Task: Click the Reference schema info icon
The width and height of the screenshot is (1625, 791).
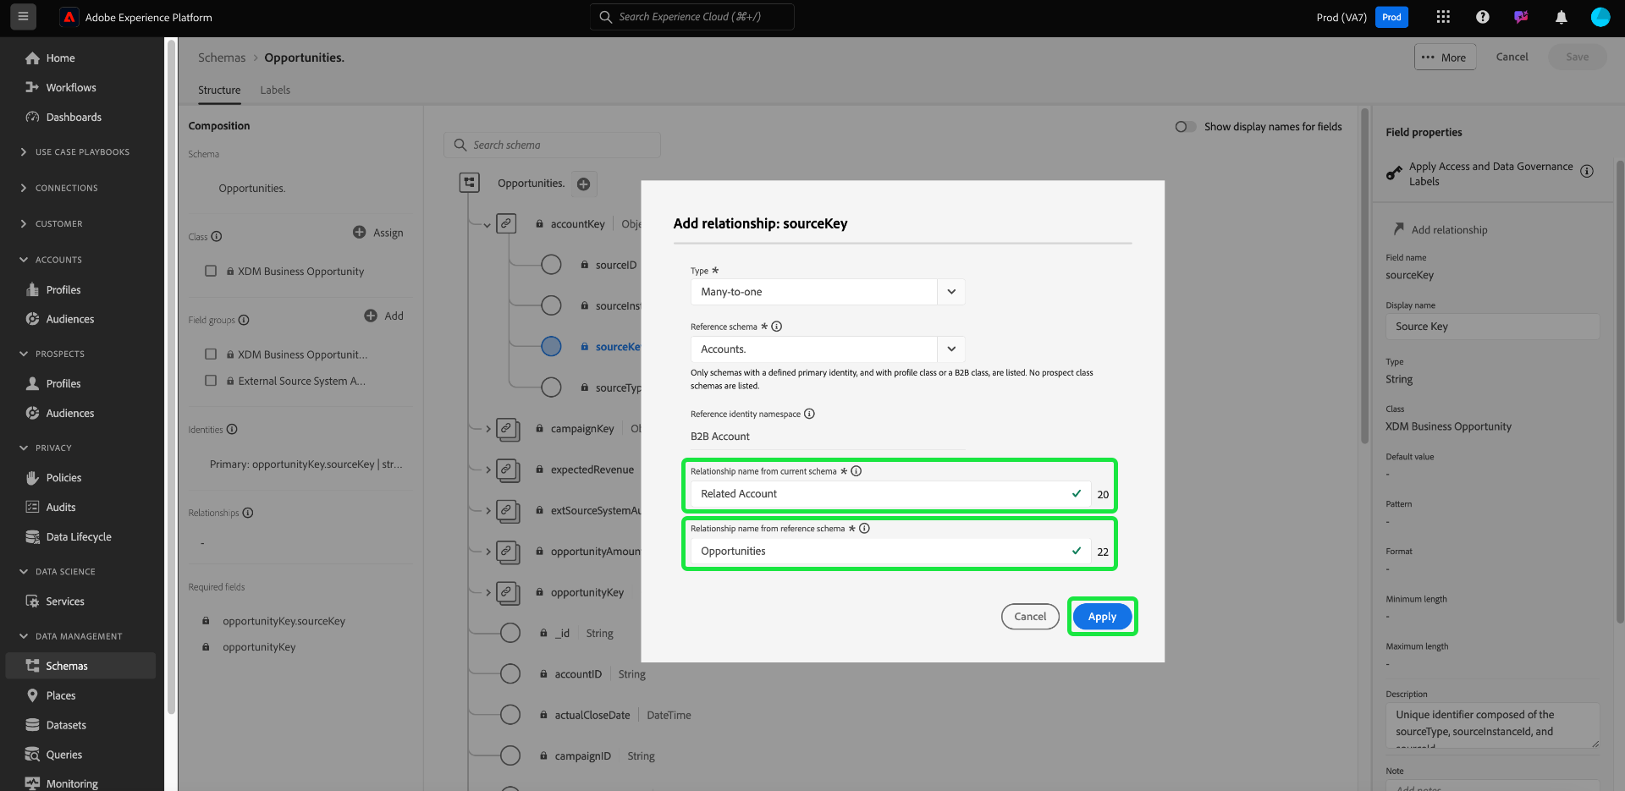Action: (x=776, y=327)
